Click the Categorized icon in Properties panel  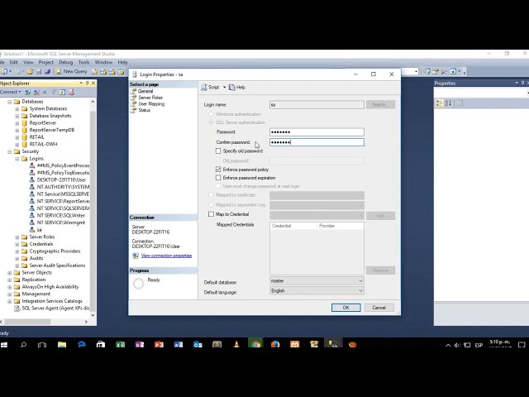(439, 103)
